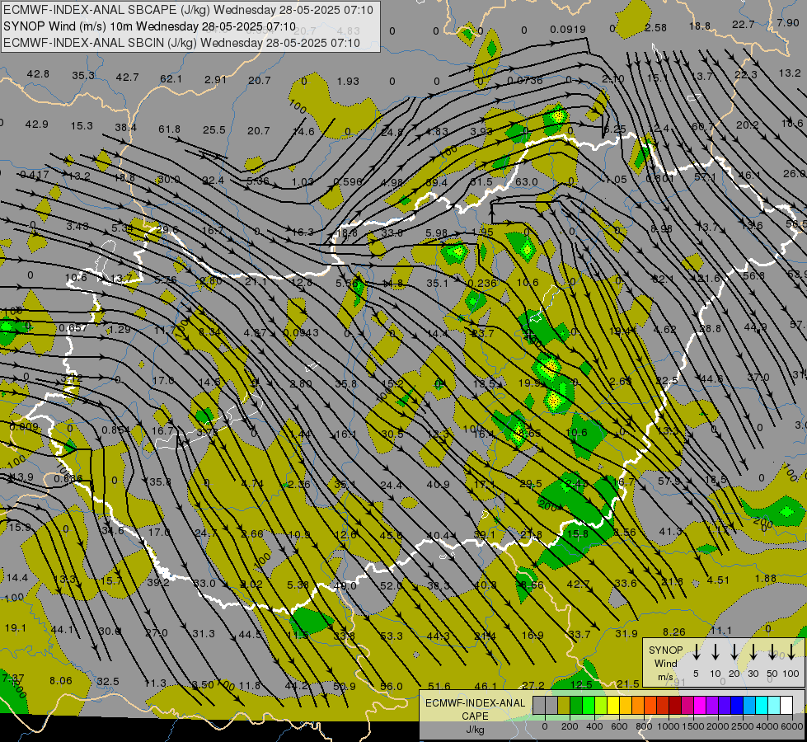Pick the pure blue swatch left of 2500
Screen dimensions: 807x742
pyautogui.click(x=738, y=705)
